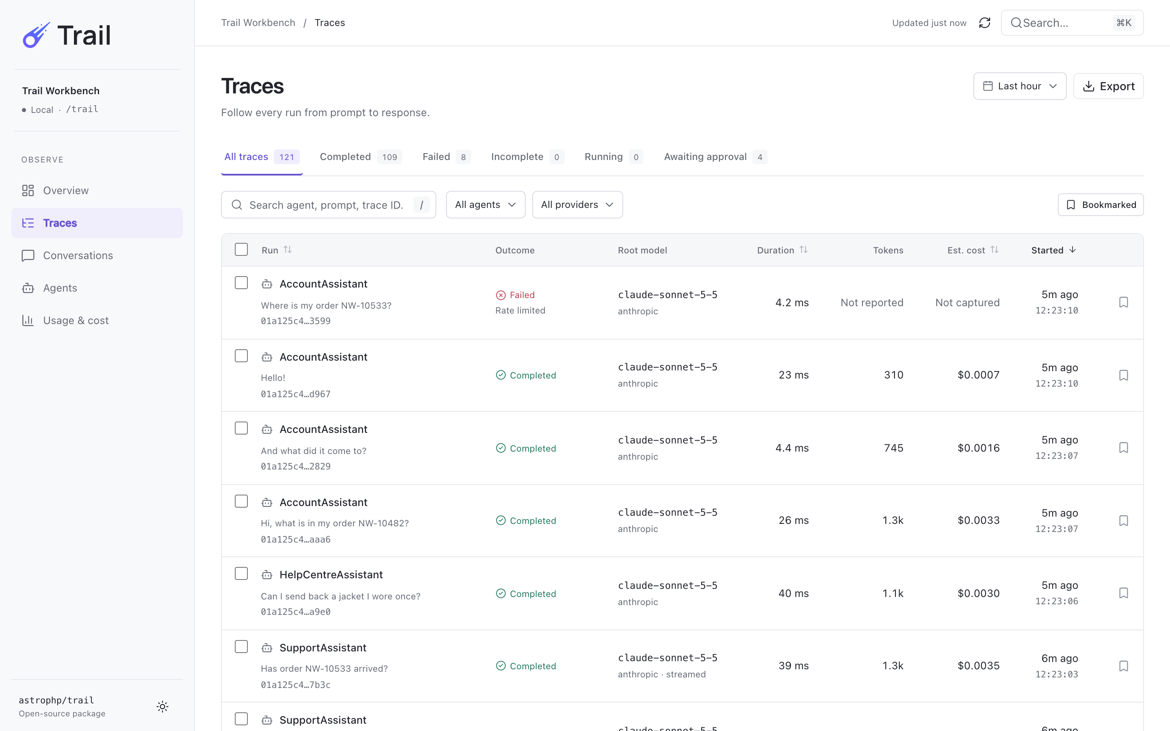Viewport: 1170px width, 731px height.
Task: Click the Conversations chat bubble icon
Action: pos(28,255)
